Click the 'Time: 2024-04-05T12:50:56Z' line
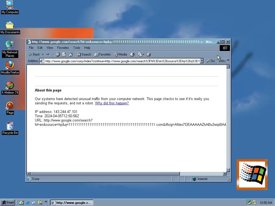This screenshot has width=275, height=206. point(57,116)
